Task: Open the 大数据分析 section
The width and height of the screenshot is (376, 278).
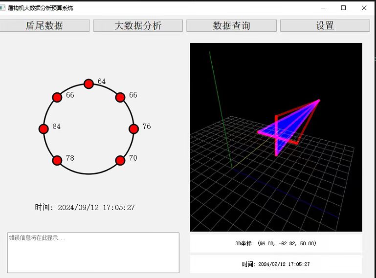Action: pos(138,25)
